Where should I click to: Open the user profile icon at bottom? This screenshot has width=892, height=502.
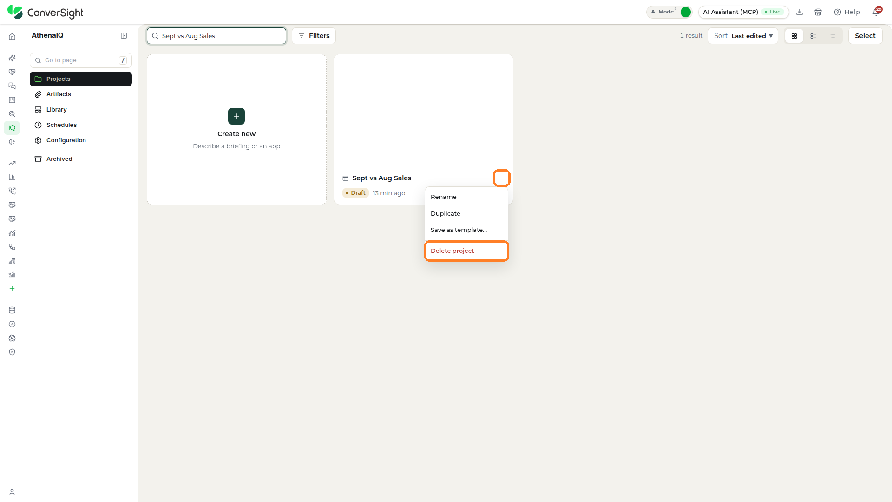[12, 492]
